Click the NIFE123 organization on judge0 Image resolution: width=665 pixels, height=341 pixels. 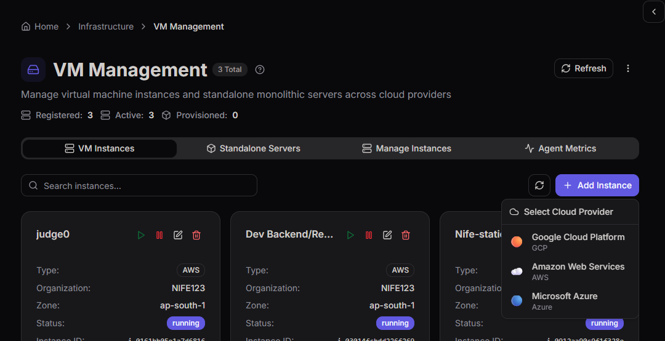click(188, 288)
